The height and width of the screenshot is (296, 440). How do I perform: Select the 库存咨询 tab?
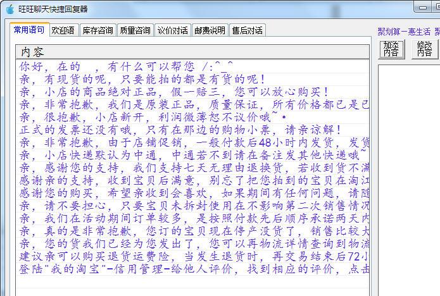pyautogui.click(x=97, y=30)
